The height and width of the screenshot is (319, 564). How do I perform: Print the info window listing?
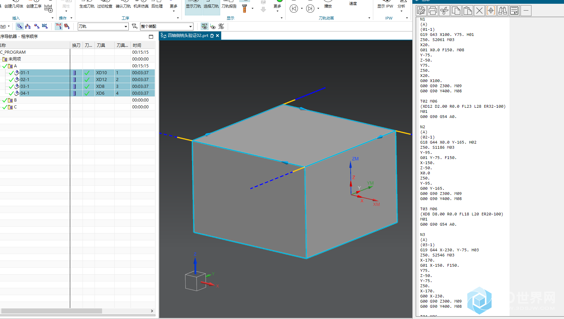click(433, 11)
